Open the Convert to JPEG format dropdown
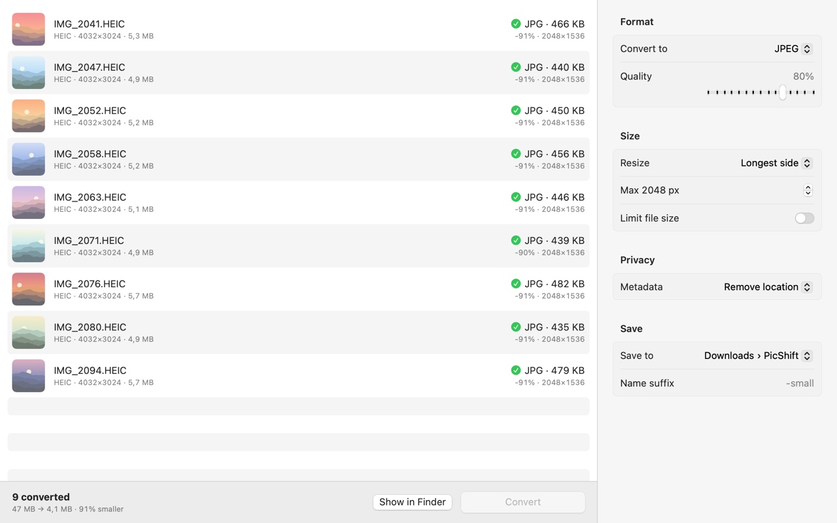This screenshot has width=837, height=523. tap(793, 49)
